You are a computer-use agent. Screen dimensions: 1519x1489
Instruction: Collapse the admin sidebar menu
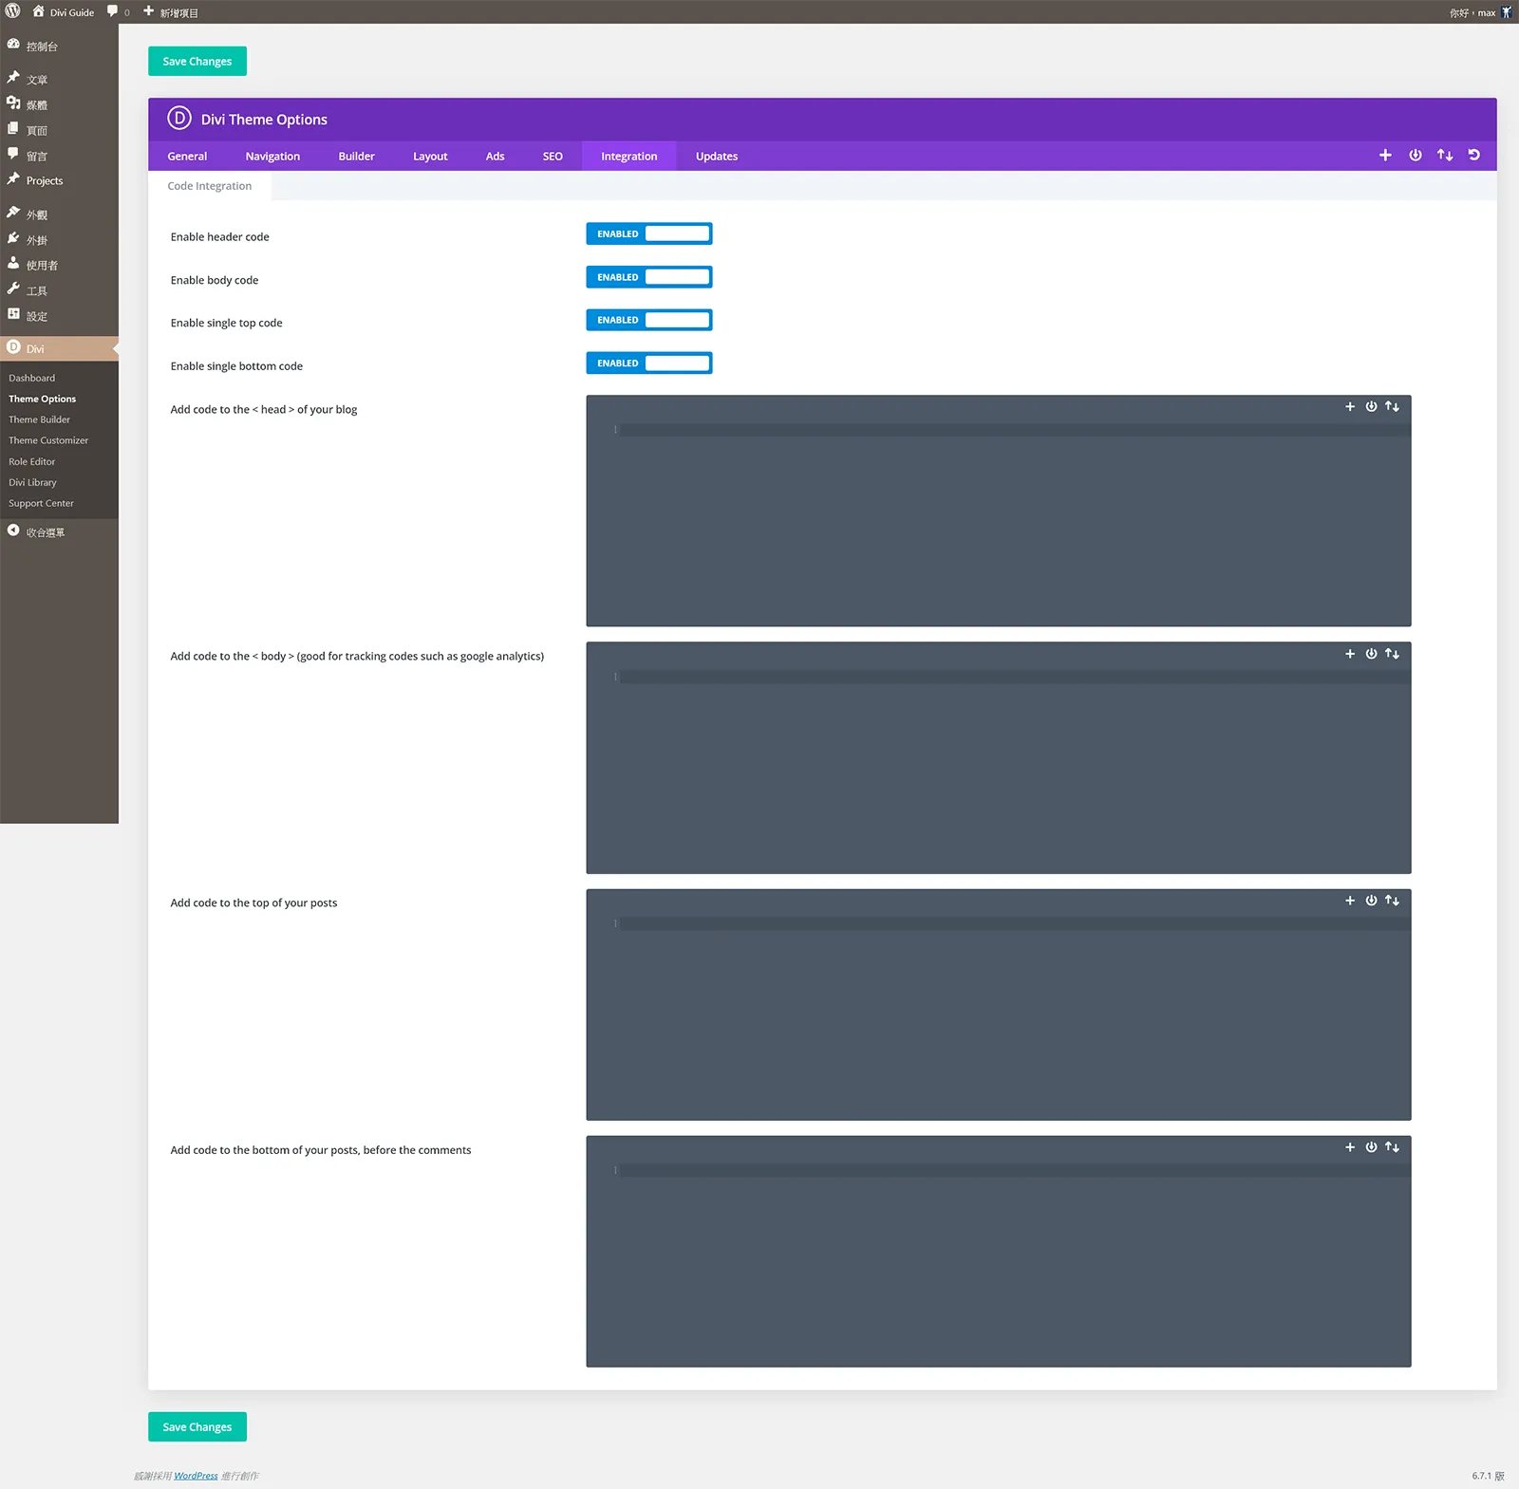(x=36, y=532)
